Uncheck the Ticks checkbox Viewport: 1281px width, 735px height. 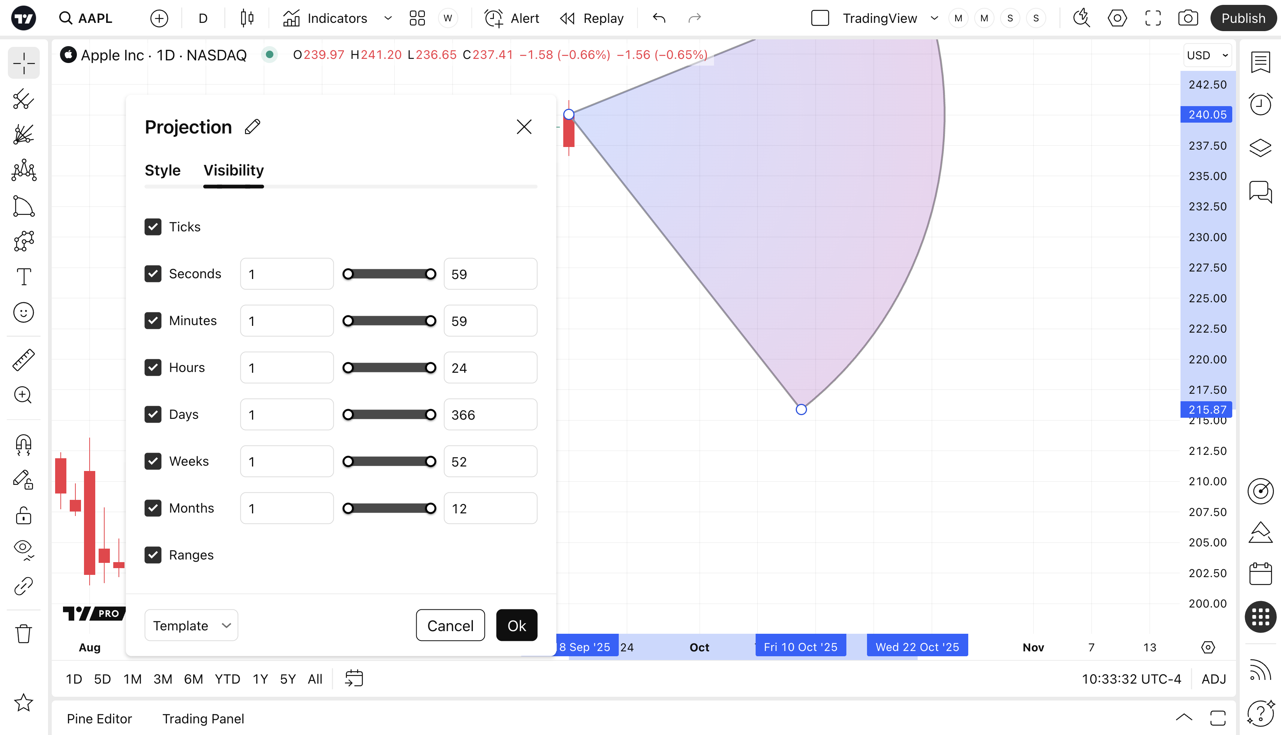[x=153, y=226]
